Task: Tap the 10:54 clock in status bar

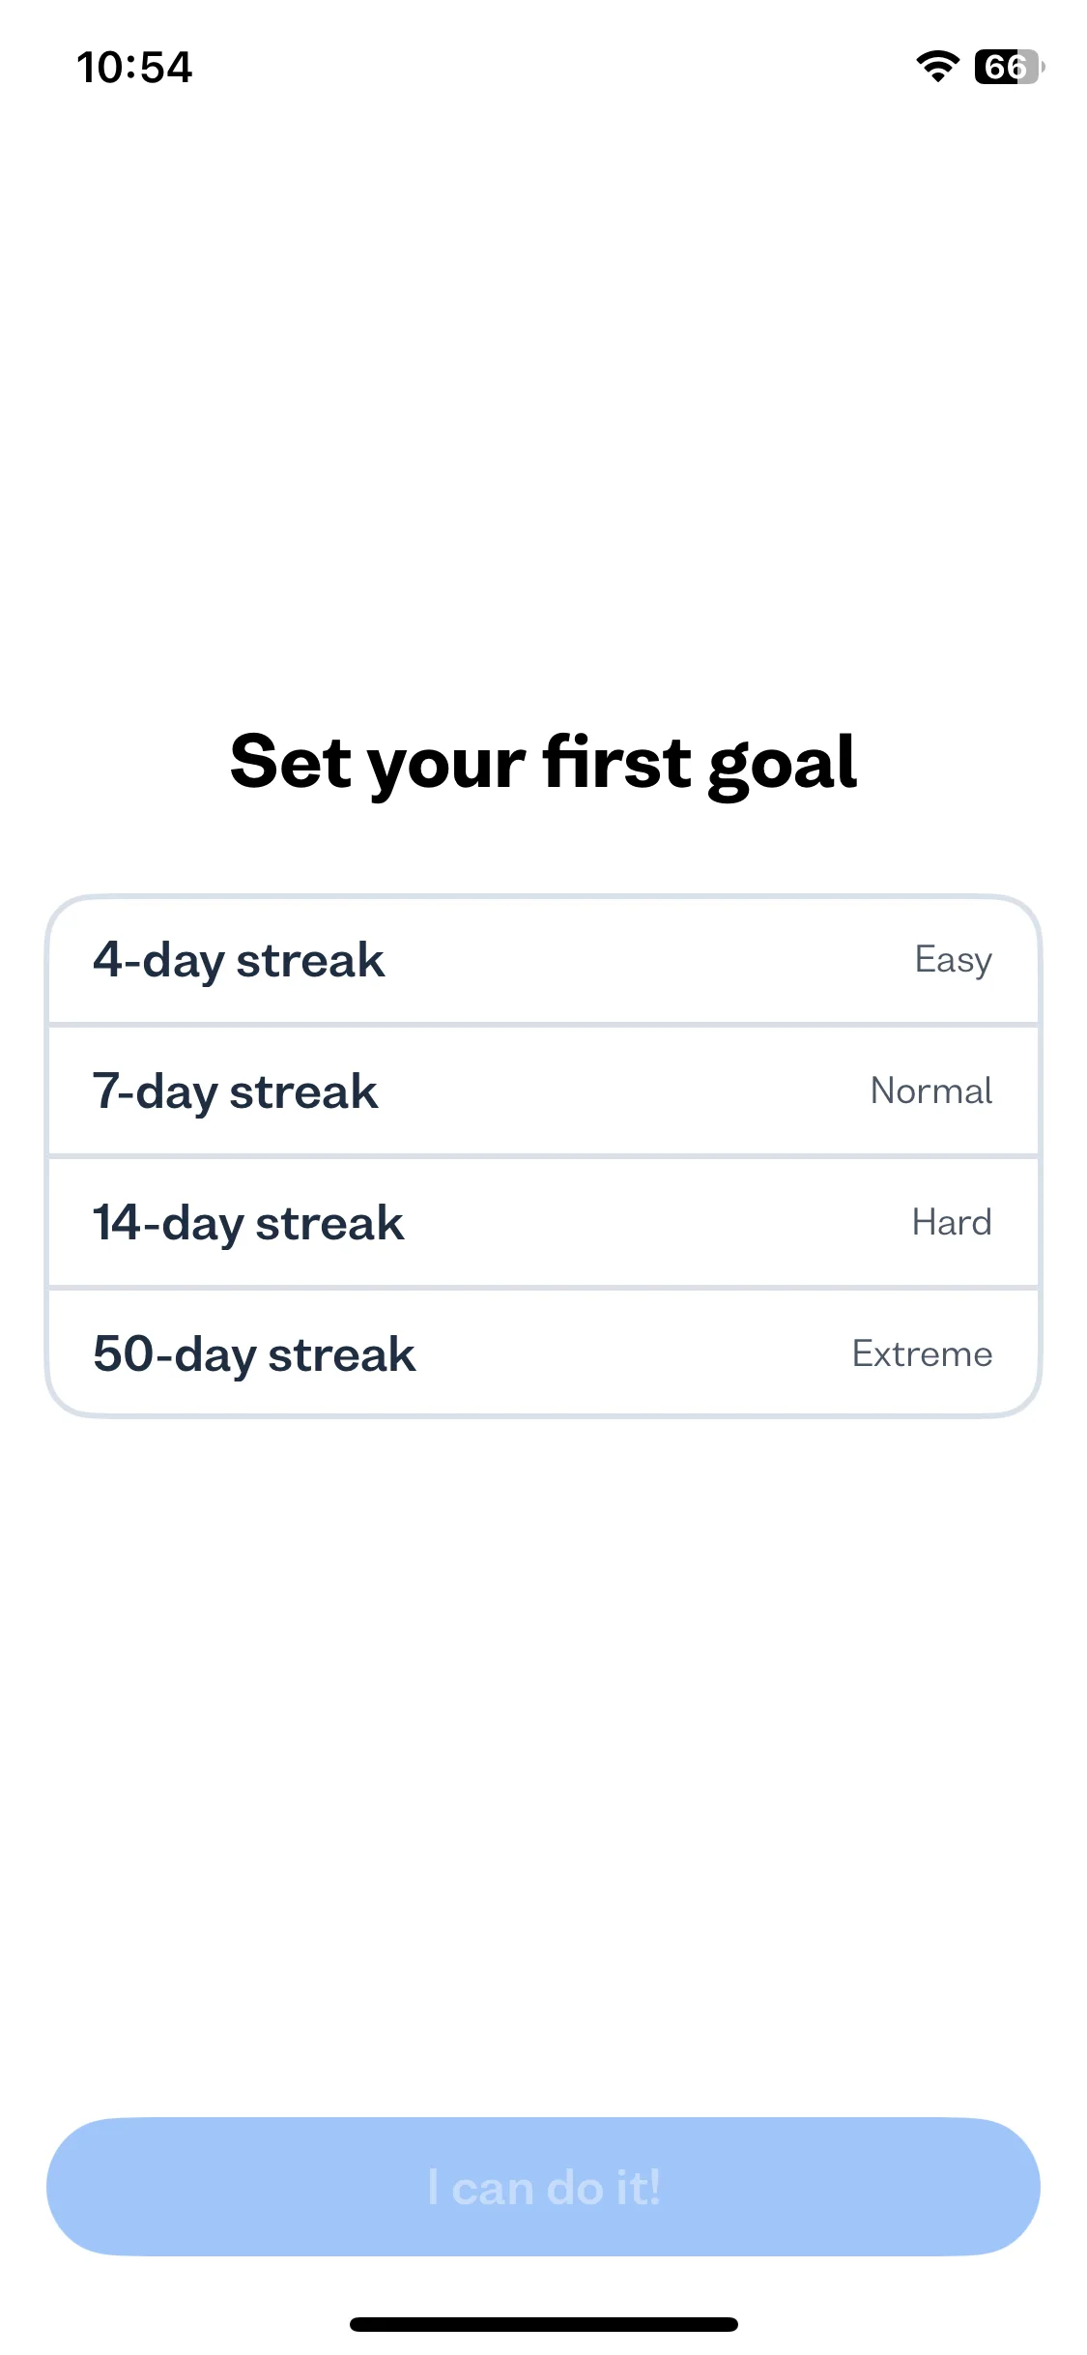Action: (x=134, y=68)
